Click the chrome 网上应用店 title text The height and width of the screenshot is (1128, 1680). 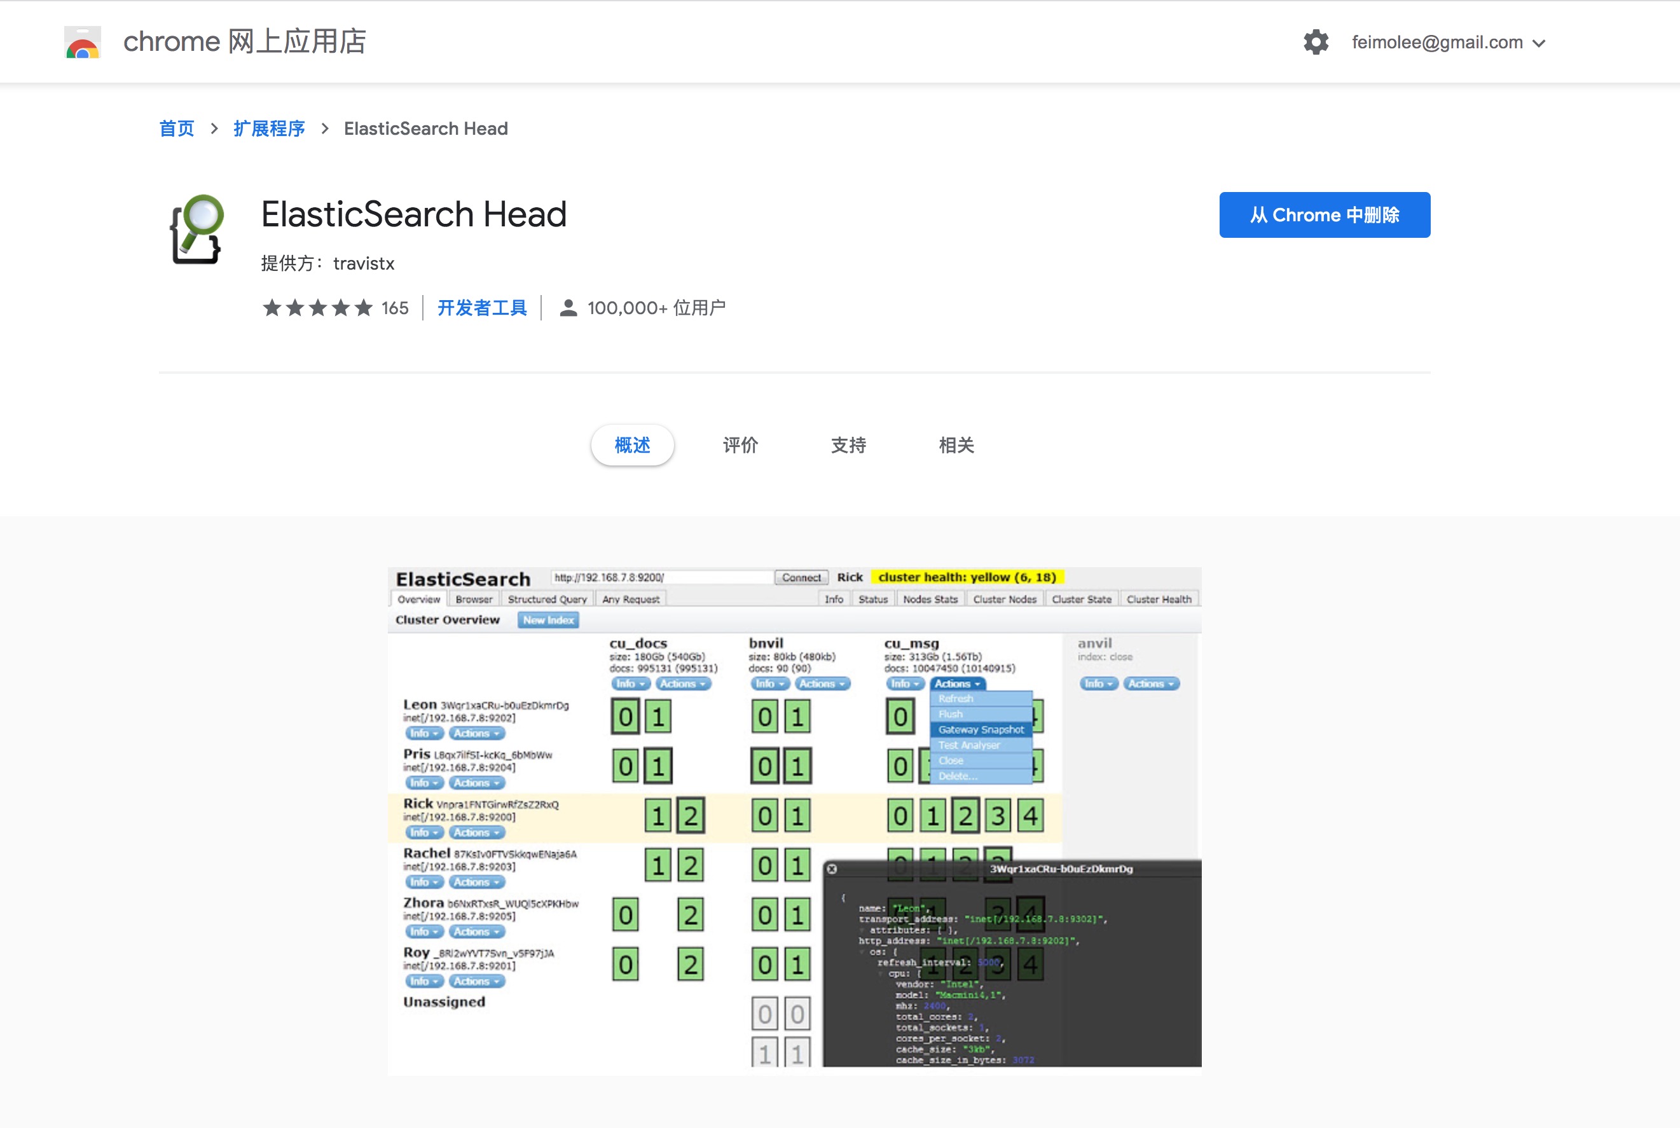(x=245, y=42)
